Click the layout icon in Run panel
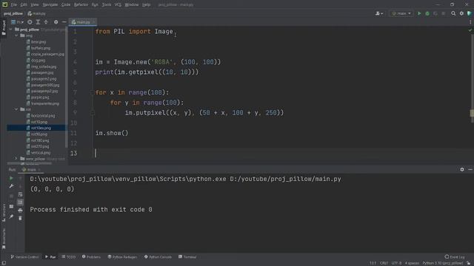The width and height of the screenshot is (474, 266). coord(11,206)
